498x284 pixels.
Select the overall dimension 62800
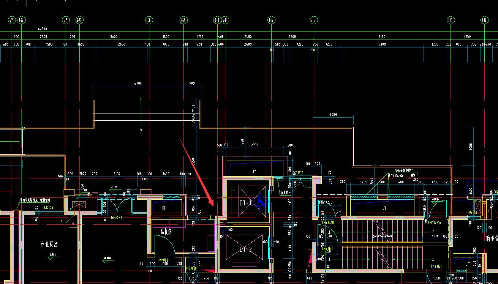[42, 29]
